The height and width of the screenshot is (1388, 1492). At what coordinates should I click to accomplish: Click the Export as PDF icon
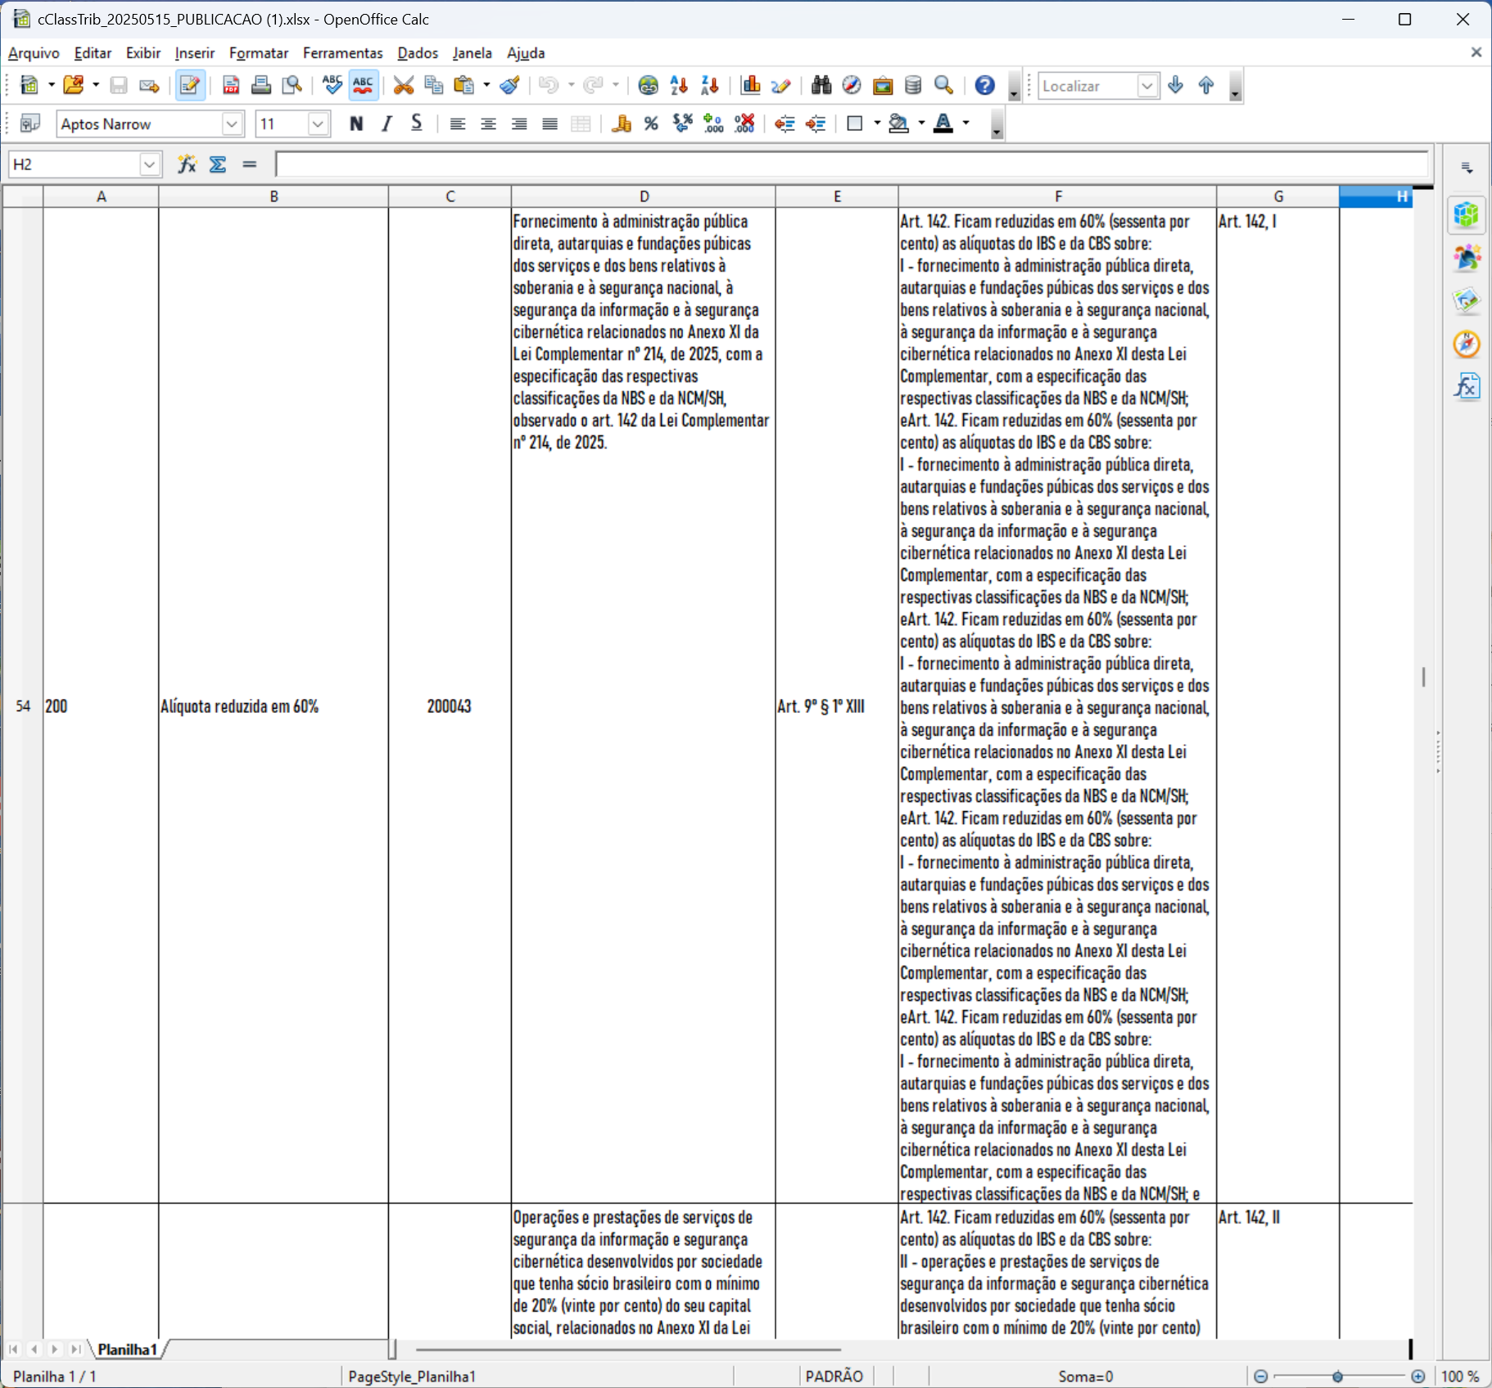coord(231,86)
